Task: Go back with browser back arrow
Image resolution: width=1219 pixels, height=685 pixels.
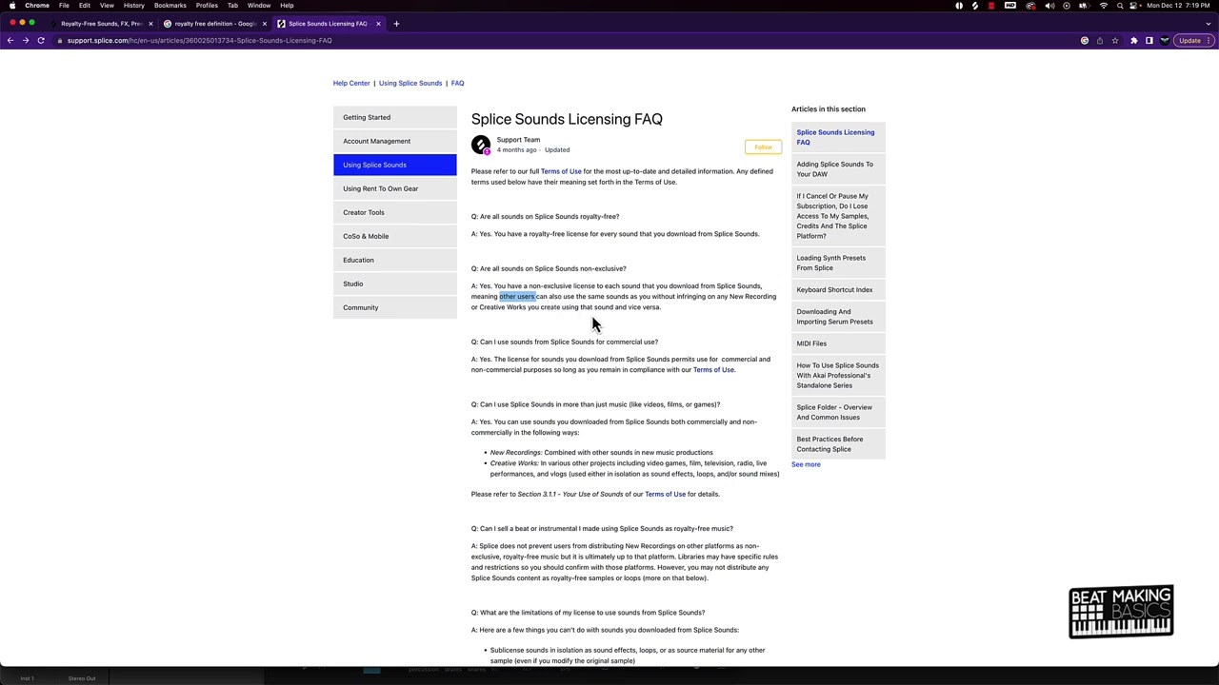Action: tap(10, 40)
